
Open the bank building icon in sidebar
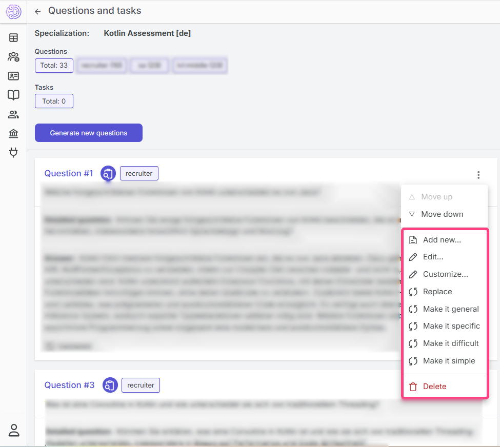(13, 133)
